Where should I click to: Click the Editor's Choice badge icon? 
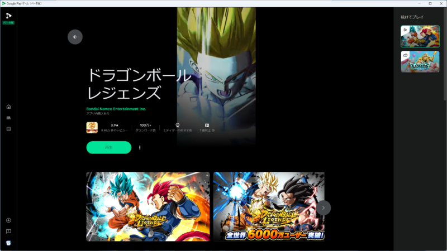(x=177, y=125)
